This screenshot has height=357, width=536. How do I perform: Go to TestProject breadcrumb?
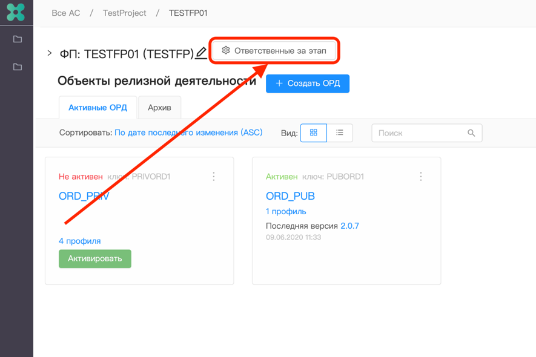pos(124,13)
